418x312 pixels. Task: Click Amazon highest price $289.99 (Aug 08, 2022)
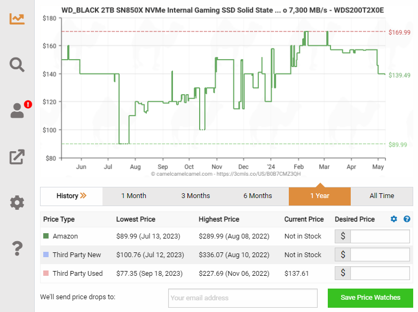point(234,236)
